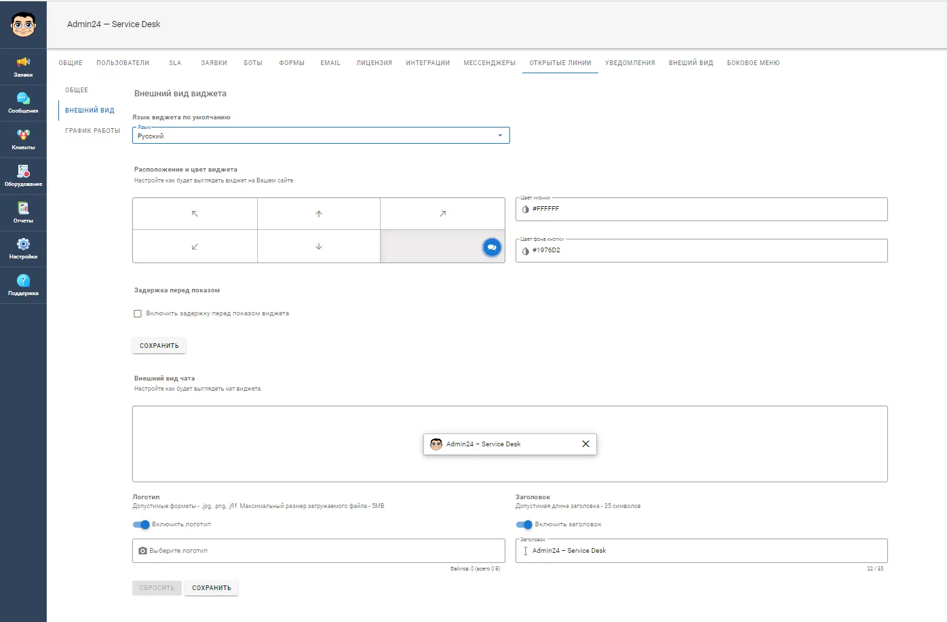Open Настройки gear icon in sidebar
Viewport: 947px width, 622px height.
[x=23, y=249]
